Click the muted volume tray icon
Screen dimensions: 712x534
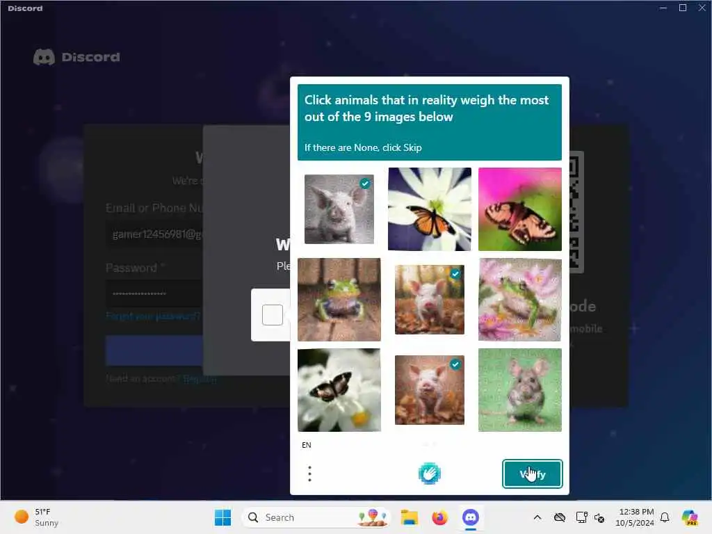click(x=599, y=517)
